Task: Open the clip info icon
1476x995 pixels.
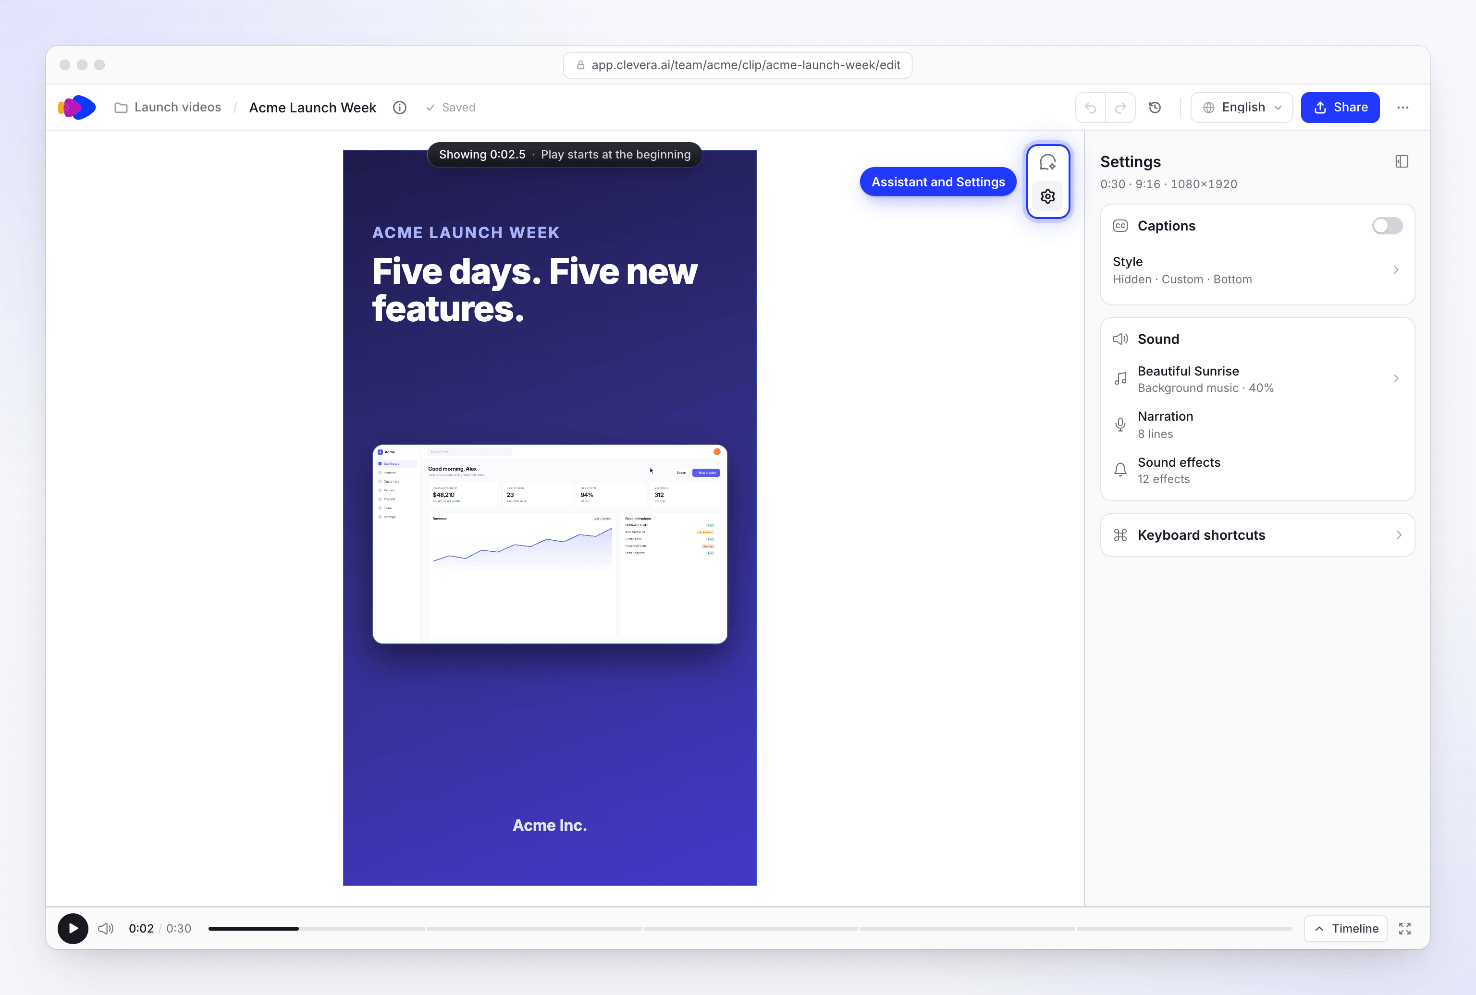Action: (x=399, y=107)
